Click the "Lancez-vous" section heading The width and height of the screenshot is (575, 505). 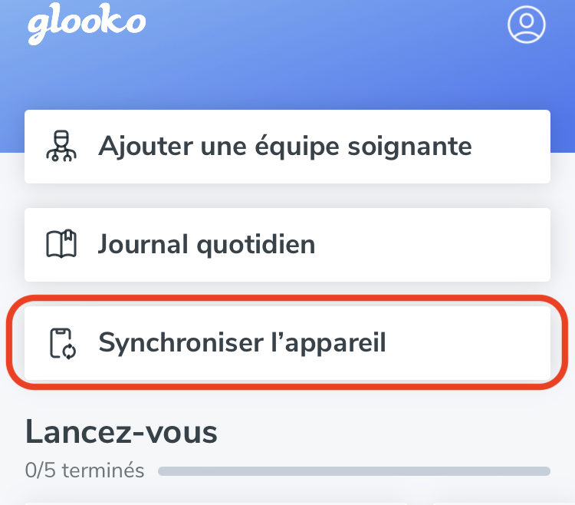coord(121,433)
